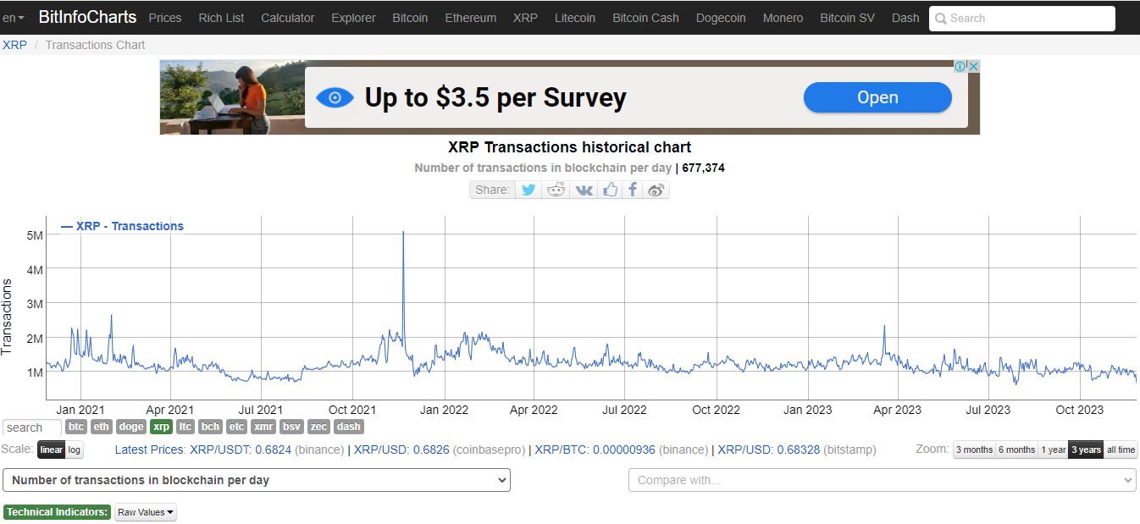Toggle the xmr coin tag
The image size is (1140, 524).
(x=263, y=427)
